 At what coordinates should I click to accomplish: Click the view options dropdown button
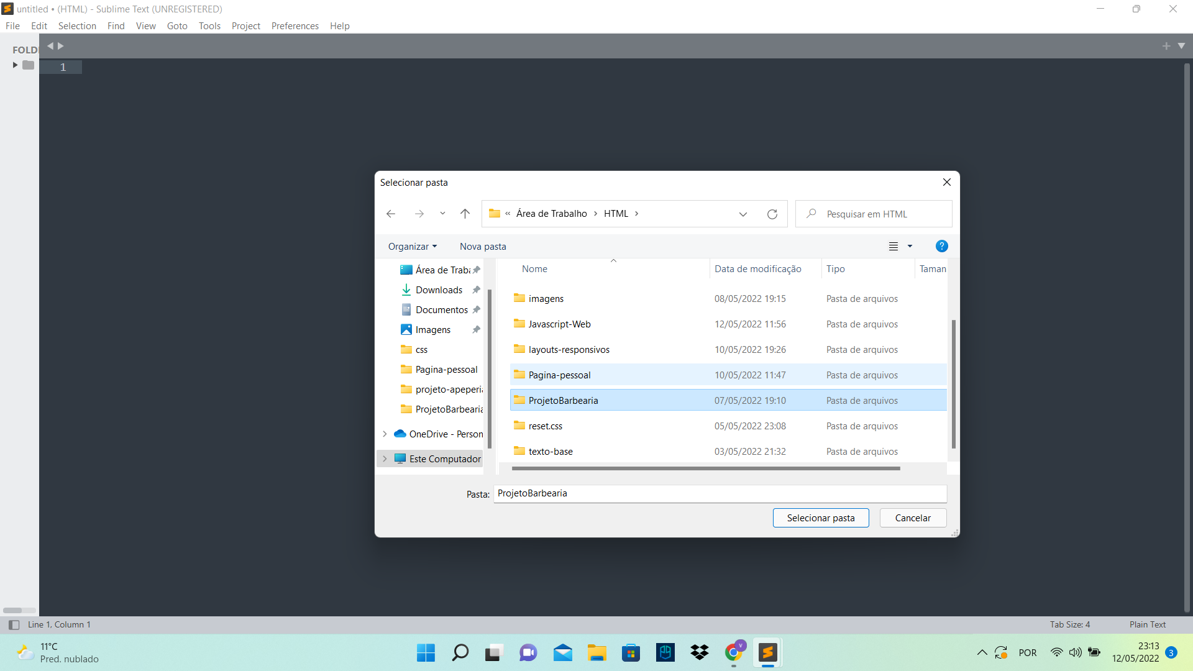[910, 247]
